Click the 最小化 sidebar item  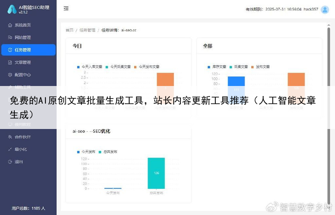(x=20, y=149)
